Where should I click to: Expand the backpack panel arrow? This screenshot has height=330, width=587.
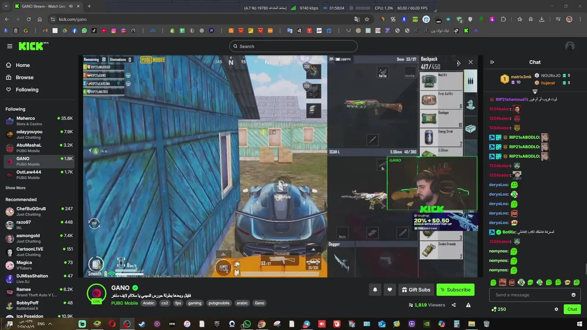click(459, 63)
